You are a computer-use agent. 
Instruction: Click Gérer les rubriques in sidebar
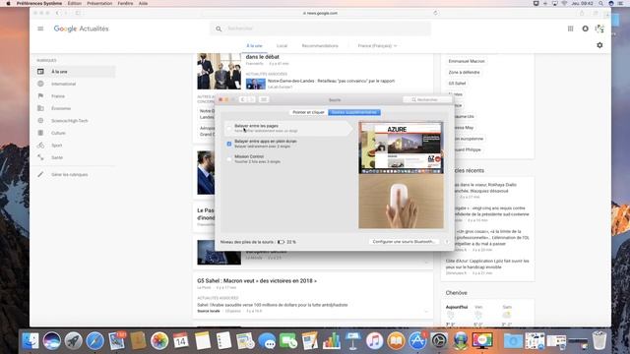pos(70,175)
